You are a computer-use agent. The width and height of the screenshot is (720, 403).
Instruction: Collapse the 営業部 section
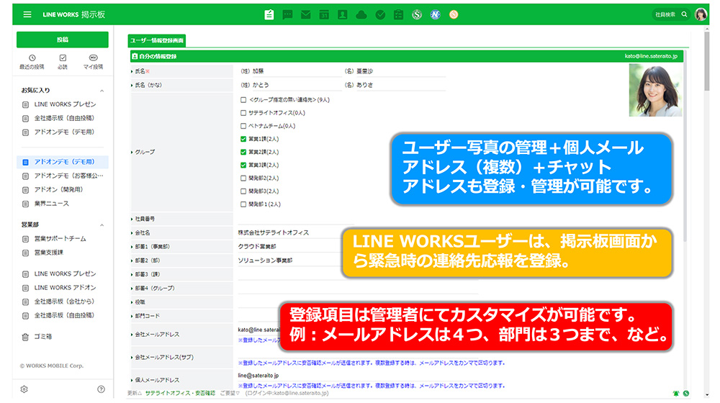[102, 225]
